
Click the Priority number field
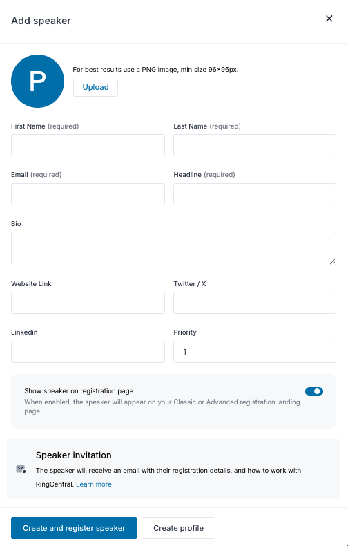pos(255,352)
